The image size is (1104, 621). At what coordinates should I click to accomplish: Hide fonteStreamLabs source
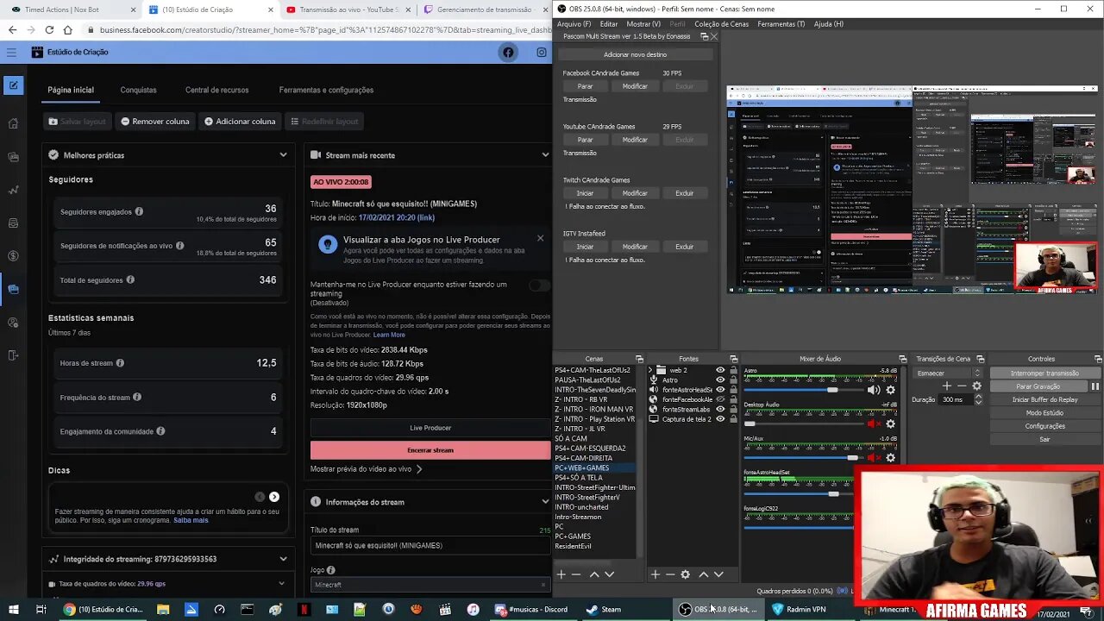pos(720,409)
